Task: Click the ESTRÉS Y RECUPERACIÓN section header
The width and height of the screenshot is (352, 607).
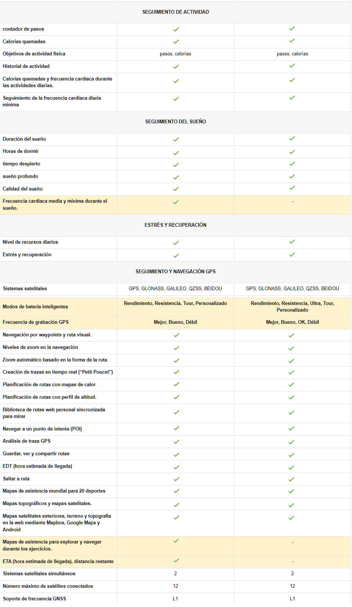Action: tap(175, 225)
